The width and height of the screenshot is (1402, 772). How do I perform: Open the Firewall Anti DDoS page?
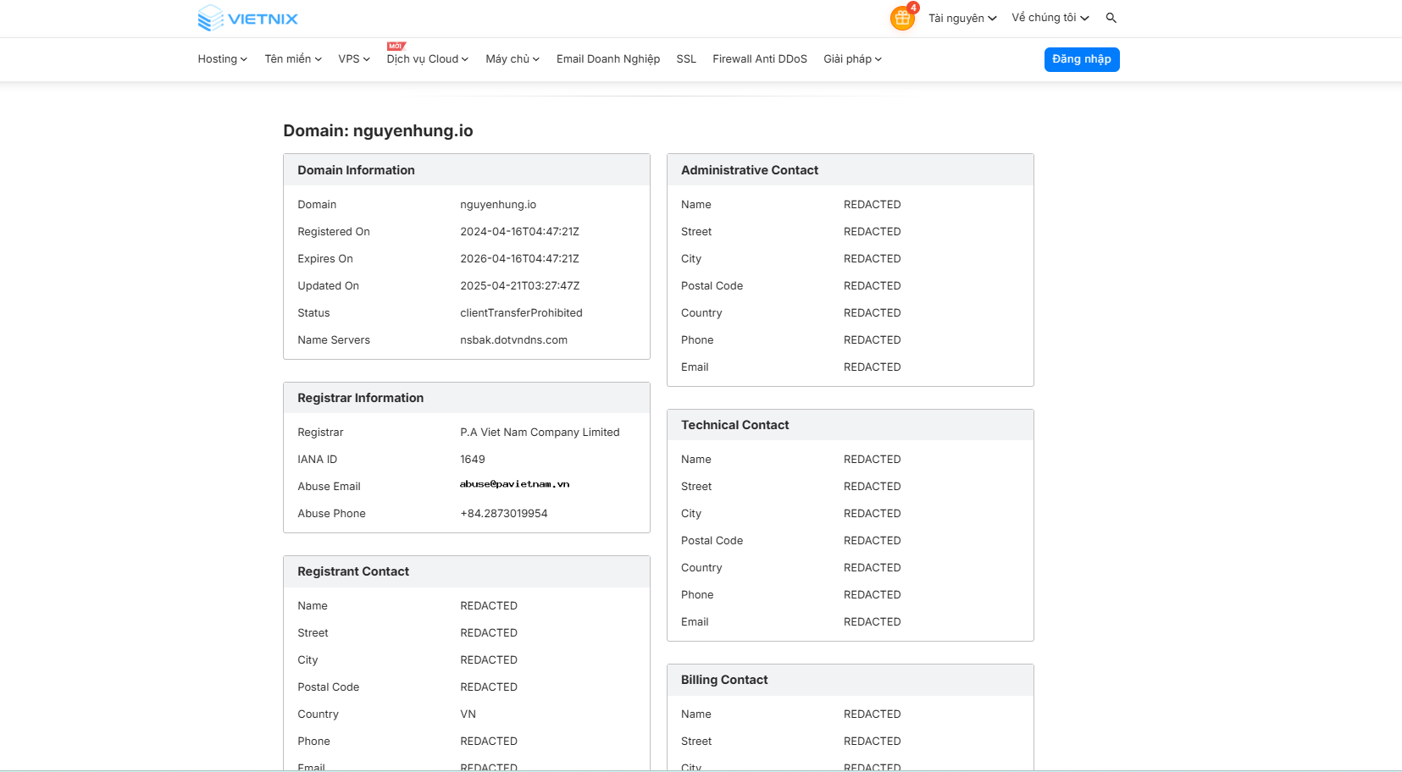pos(760,59)
